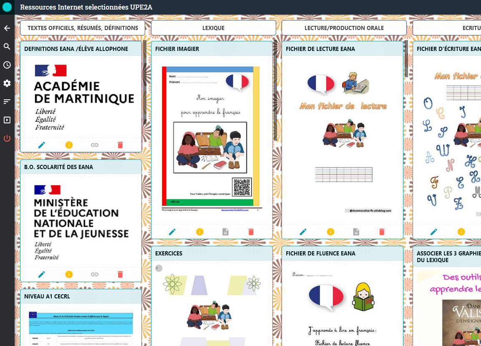Edit the Definitions EANA card with pencil icon
Viewport: 481px width, 346px height.
[42, 145]
